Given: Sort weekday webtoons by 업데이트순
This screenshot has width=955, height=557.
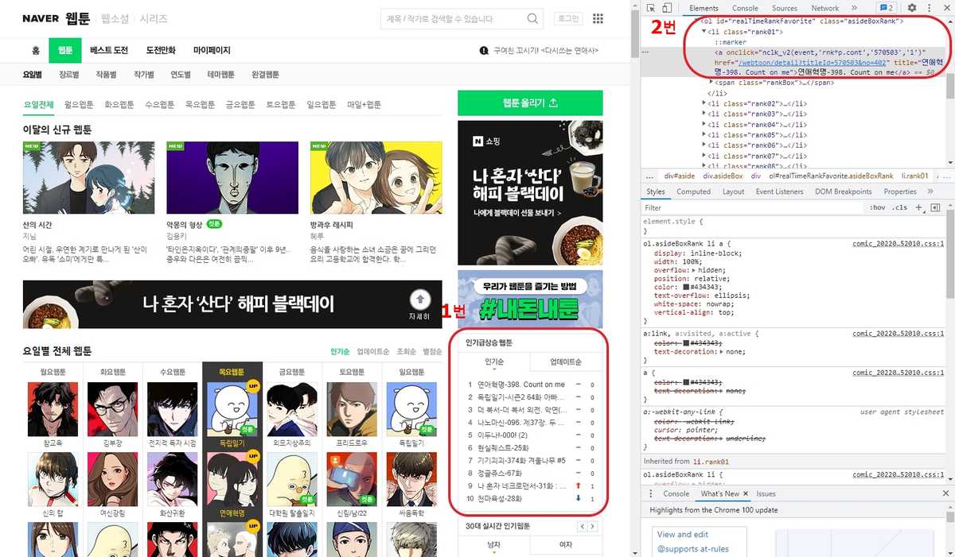Looking at the screenshot, I should click(x=373, y=351).
